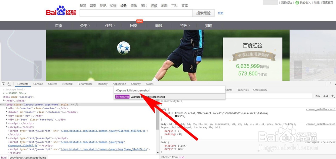Open the 新闻 link in top navigation
336x159 pixels.
tap(83, 6)
